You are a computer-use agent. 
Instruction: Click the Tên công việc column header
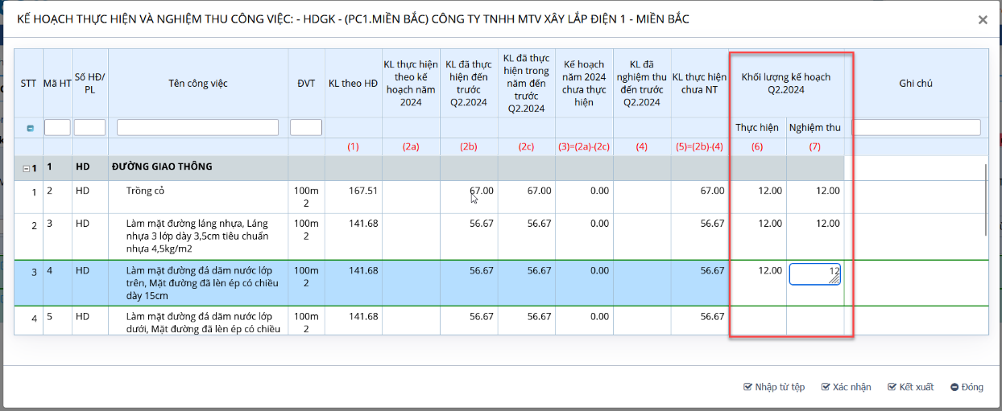coord(197,84)
